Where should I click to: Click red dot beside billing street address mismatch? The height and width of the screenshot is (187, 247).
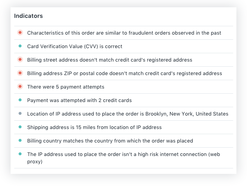click(20, 59)
